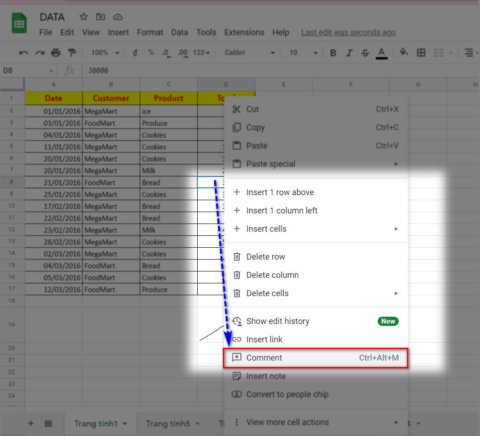Select Delete row in context menu
480x436 pixels.
pyautogui.click(x=265, y=257)
